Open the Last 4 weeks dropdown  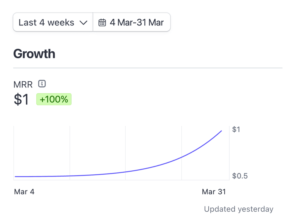[x=53, y=22]
